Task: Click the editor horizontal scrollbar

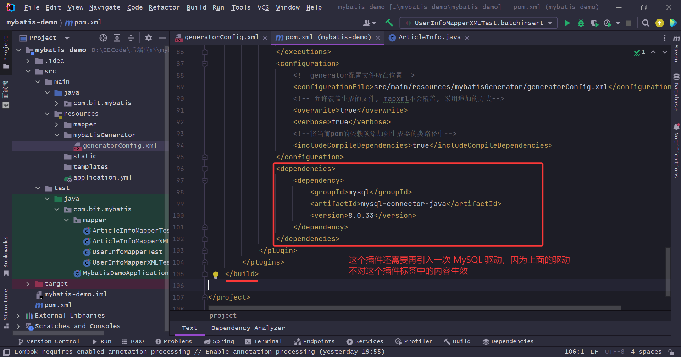Action: click(x=414, y=308)
